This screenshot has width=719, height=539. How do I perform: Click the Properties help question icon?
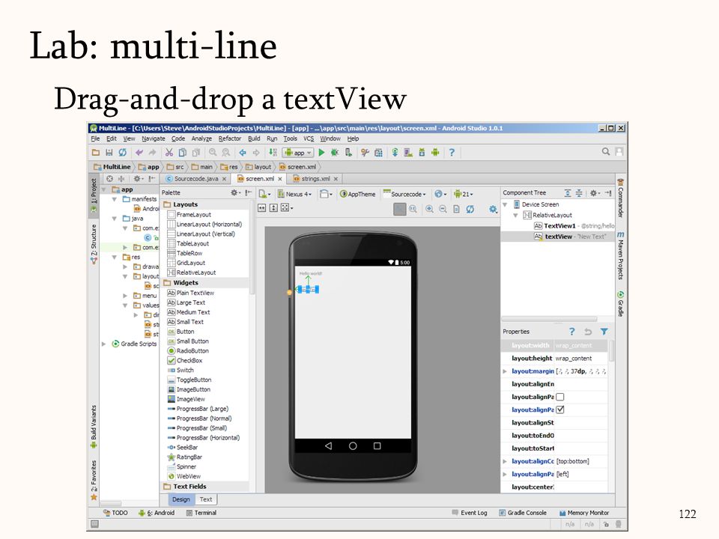coord(571,332)
